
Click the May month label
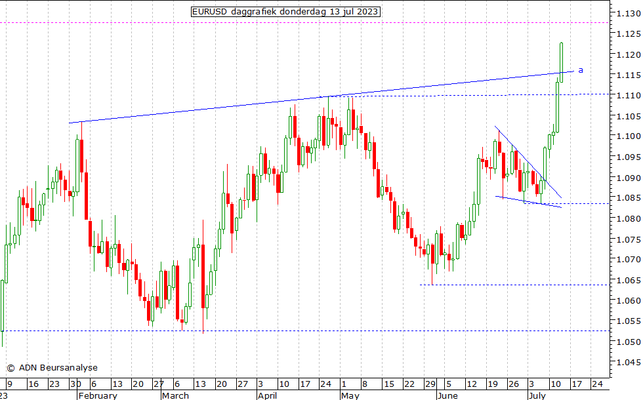(350, 395)
